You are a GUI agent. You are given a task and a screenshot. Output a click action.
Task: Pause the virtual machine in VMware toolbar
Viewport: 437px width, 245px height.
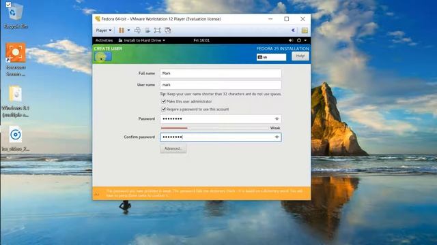click(122, 30)
